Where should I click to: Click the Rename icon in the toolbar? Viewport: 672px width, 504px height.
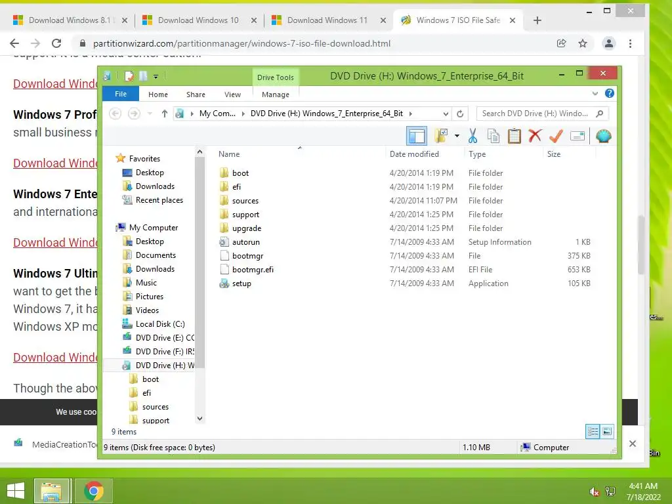point(577,136)
